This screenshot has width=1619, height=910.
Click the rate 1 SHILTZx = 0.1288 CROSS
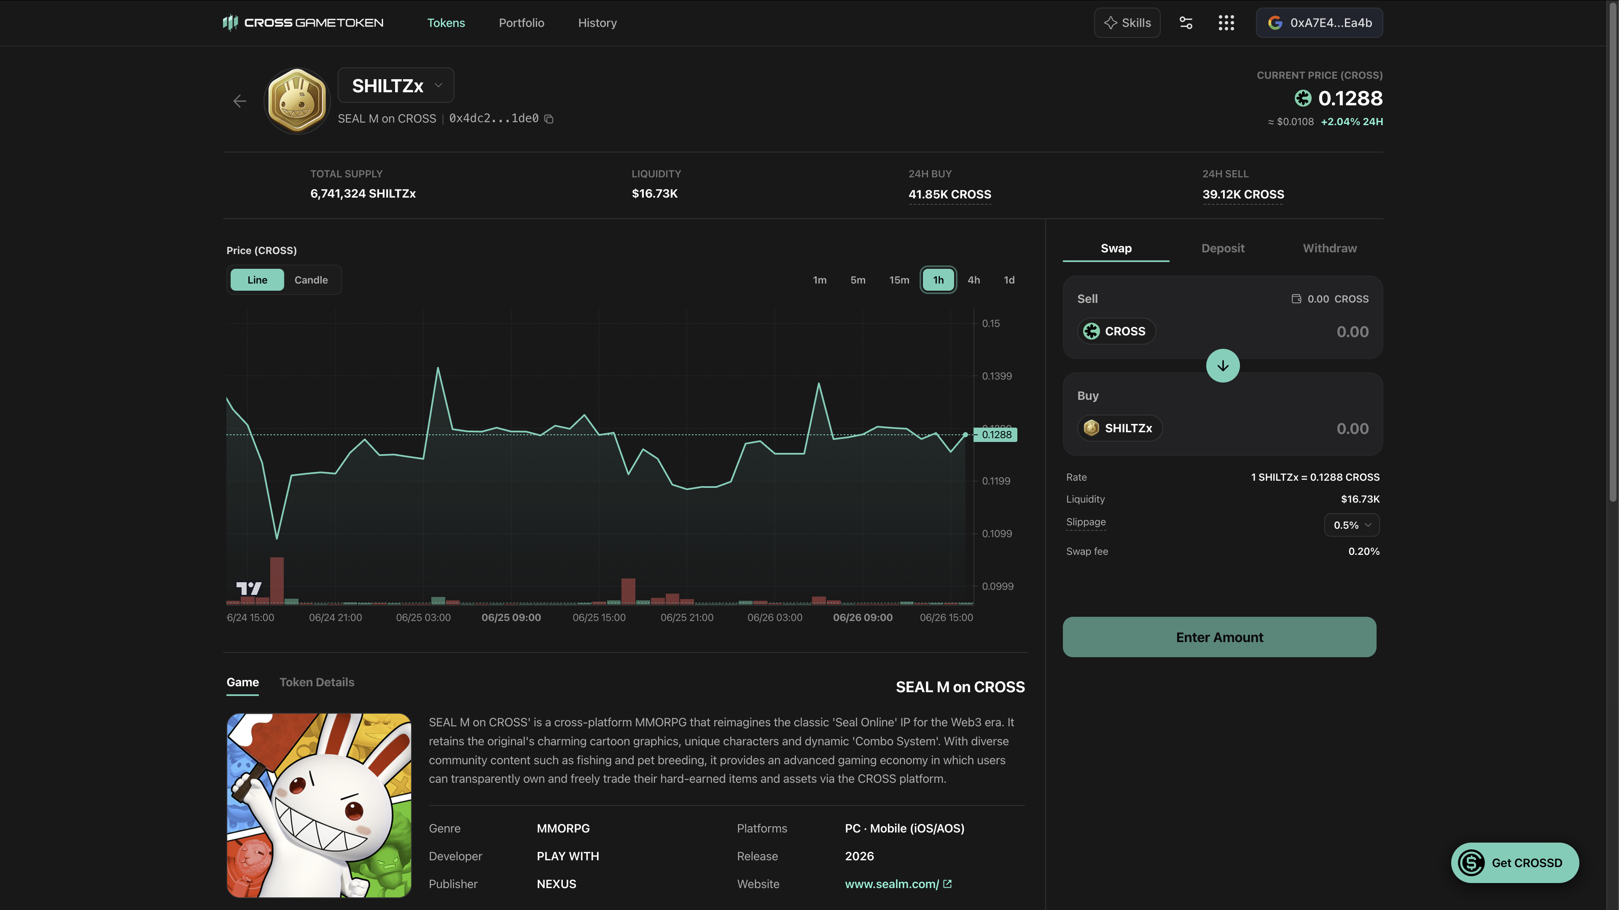(1315, 477)
